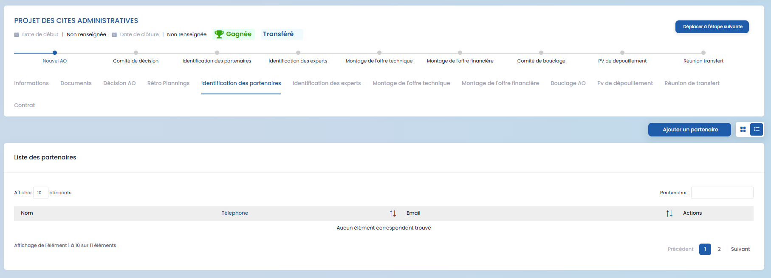Sort by Télephone column arrows
The image size is (771, 278).
click(393, 213)
